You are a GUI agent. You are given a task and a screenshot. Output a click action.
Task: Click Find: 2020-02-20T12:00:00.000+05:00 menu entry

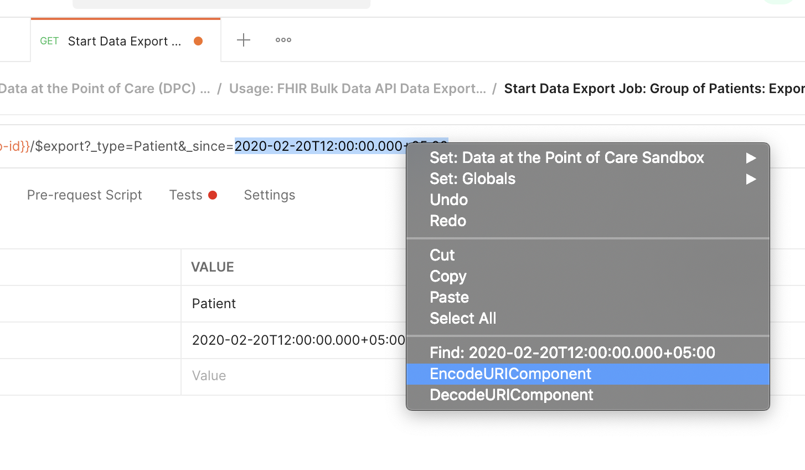(x=572, y=353)
